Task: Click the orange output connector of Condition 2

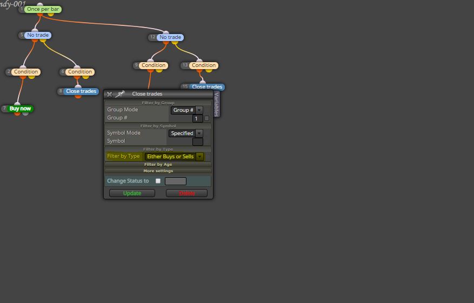Action: [x=23, y=77]
